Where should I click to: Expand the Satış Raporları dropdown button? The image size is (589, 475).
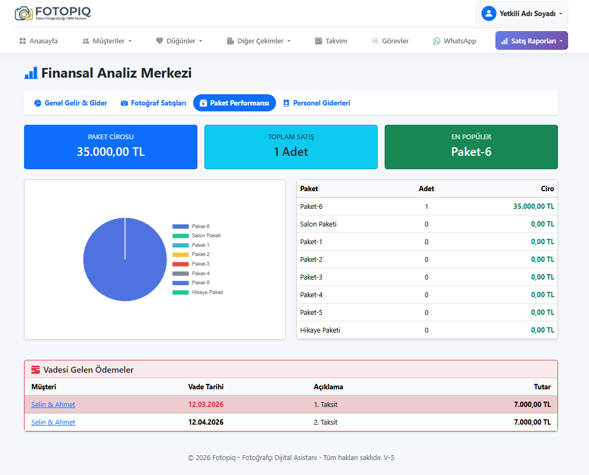pos(531,41)
